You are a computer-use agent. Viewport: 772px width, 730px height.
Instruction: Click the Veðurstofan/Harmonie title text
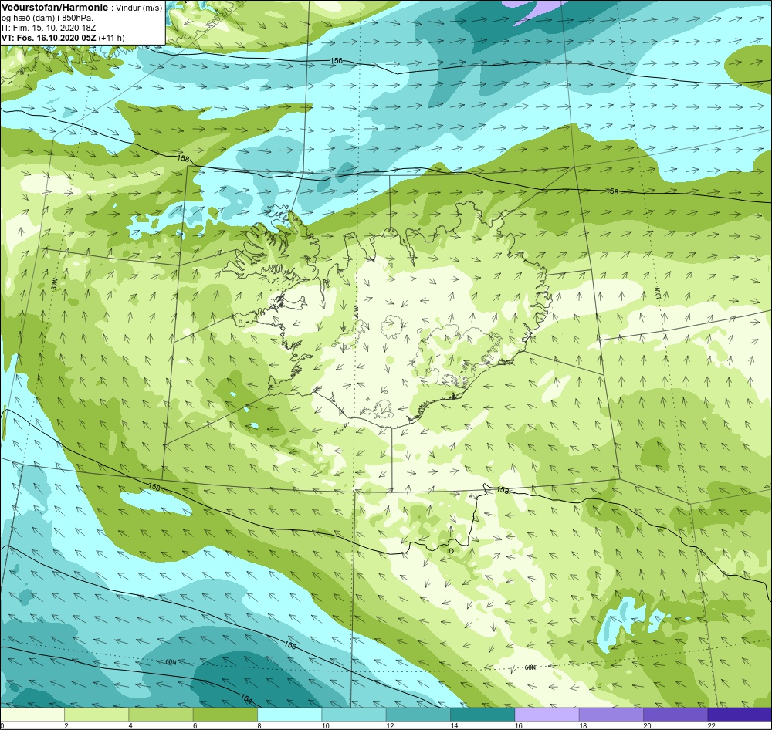point(54,8)
